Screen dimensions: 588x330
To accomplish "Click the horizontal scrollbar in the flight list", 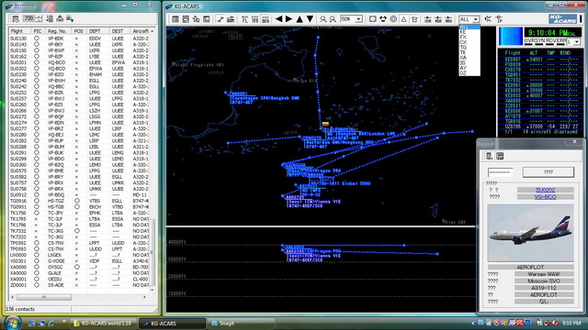I will [x=78, y=297].
